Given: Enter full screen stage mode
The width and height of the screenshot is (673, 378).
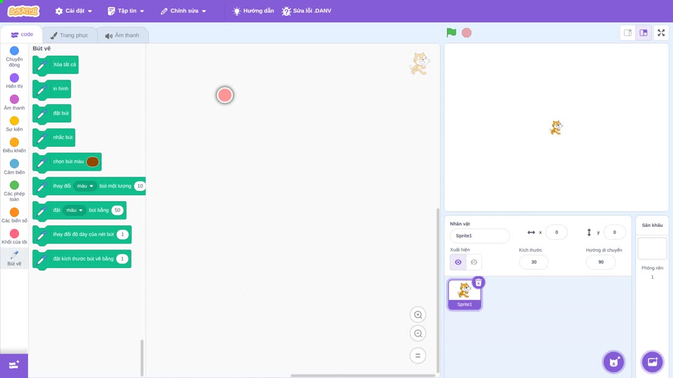Looking at the screenshot, I should coord(661,32).
